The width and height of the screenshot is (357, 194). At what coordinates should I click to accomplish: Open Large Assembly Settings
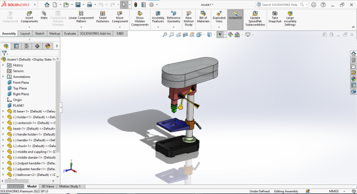[x=290, y=19]
